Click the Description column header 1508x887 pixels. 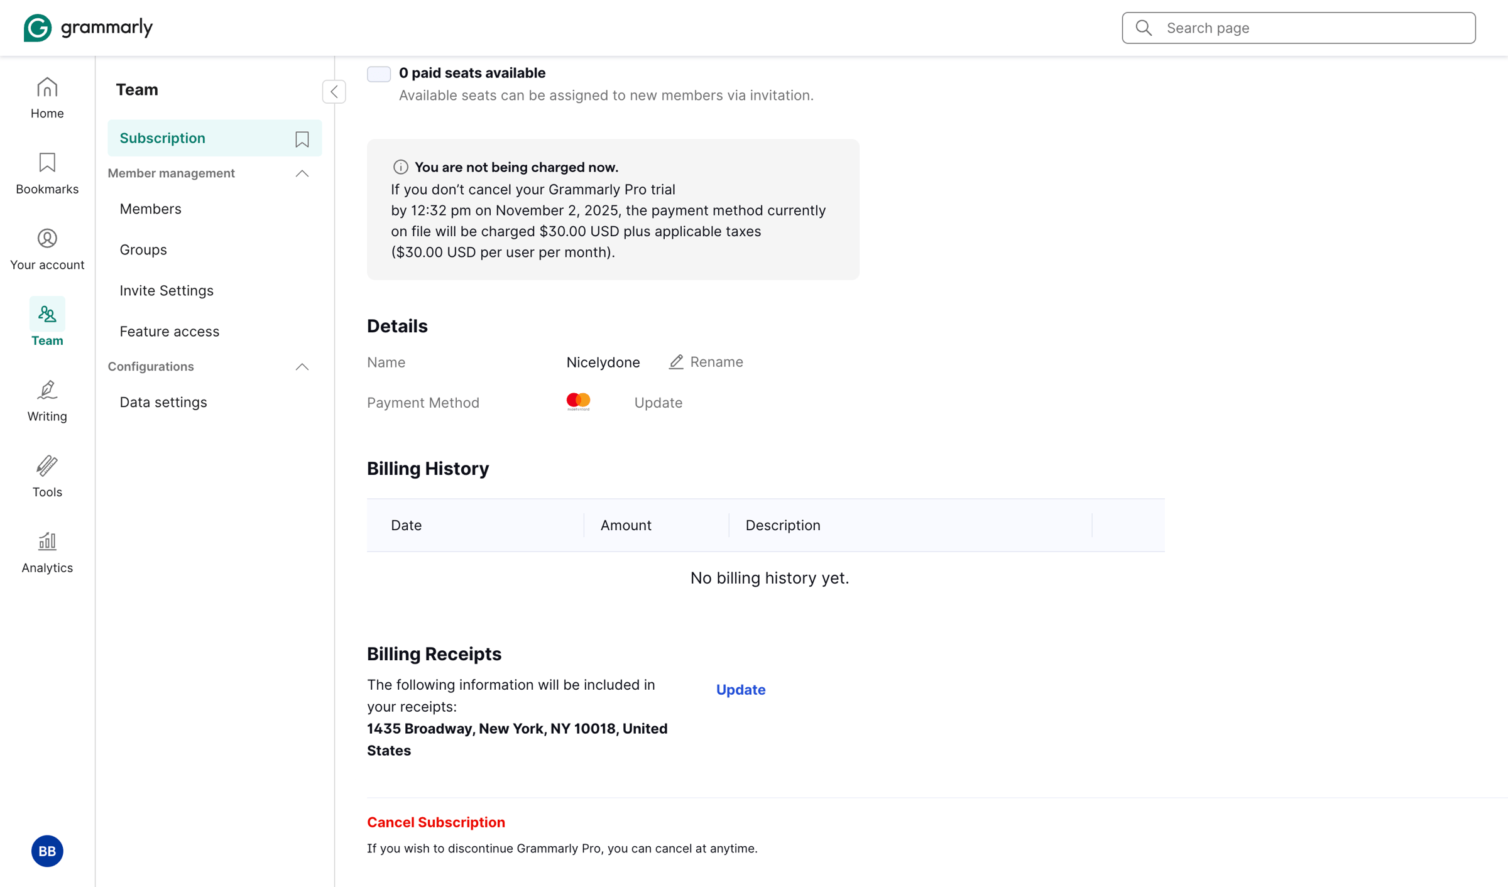pyautogui.click(x=783, y=525)
